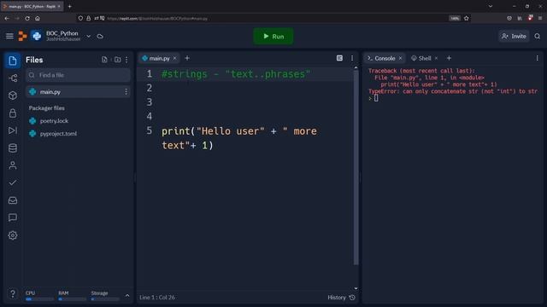Go back in browser history
The width and height of the screenshot is (547, 307).
tap(7, 18)
